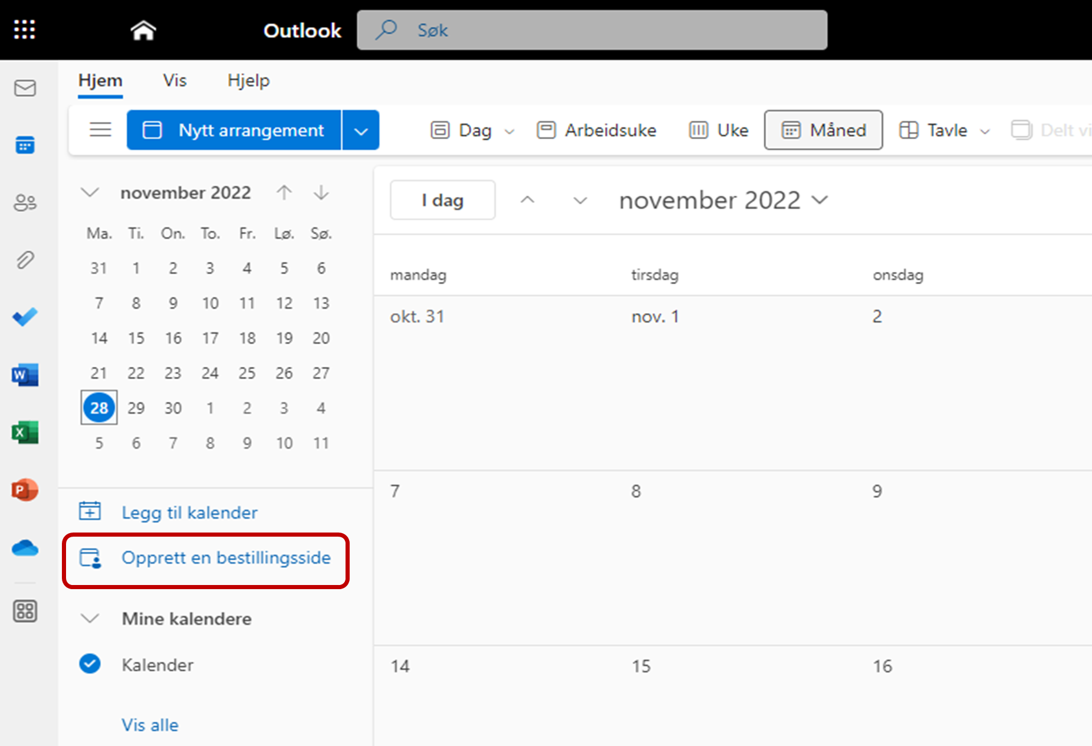Open People contacts in sidebar
Screen dimensions: 1092x746
coord(25,202)
